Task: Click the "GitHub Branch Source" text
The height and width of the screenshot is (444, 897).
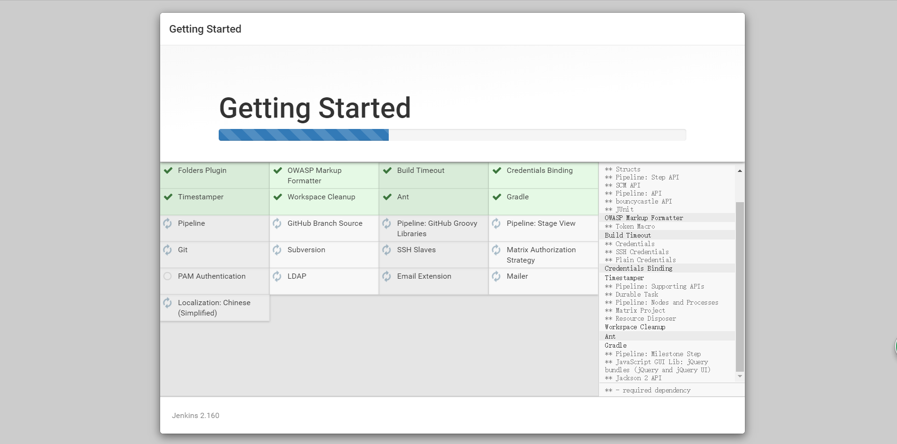Action: [x=325, y=223]
